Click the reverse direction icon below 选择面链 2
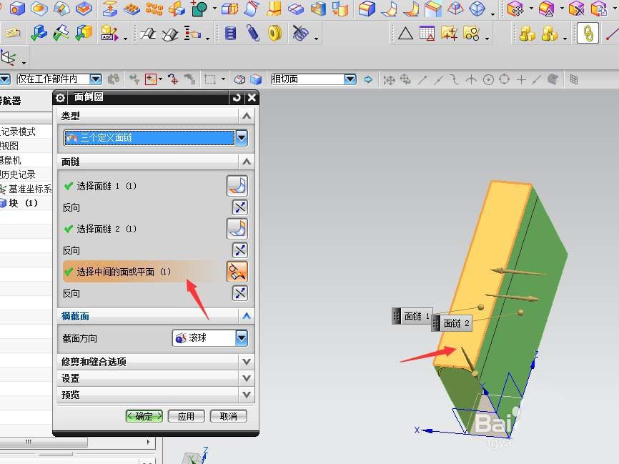Screen dimensions: 619x464 coord(238,250)
